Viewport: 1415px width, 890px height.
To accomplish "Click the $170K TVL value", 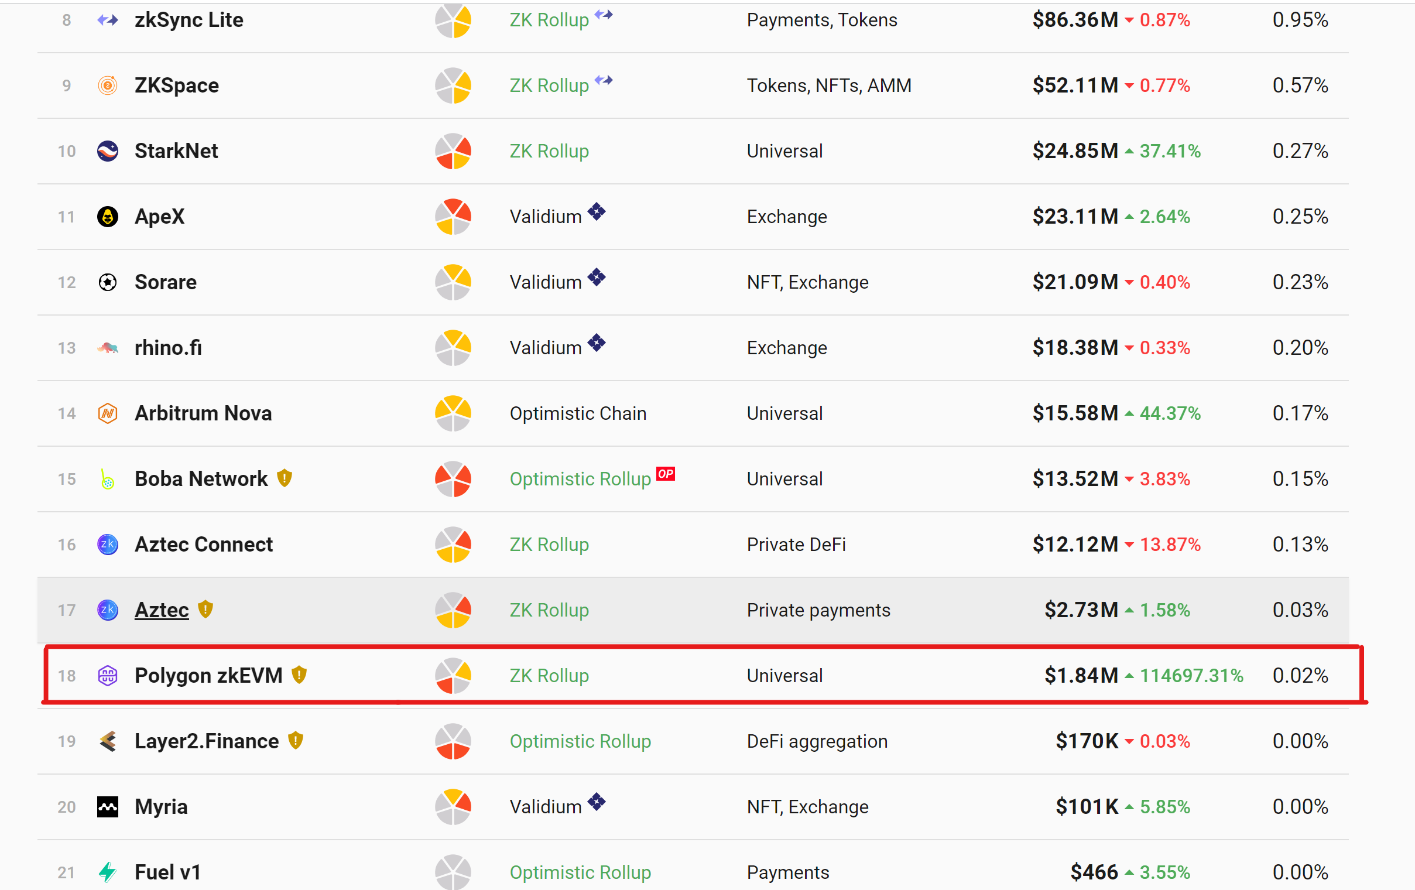I will [1087, 741].
